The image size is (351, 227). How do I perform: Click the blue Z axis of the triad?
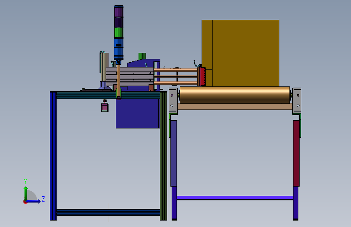coord(33,201)
